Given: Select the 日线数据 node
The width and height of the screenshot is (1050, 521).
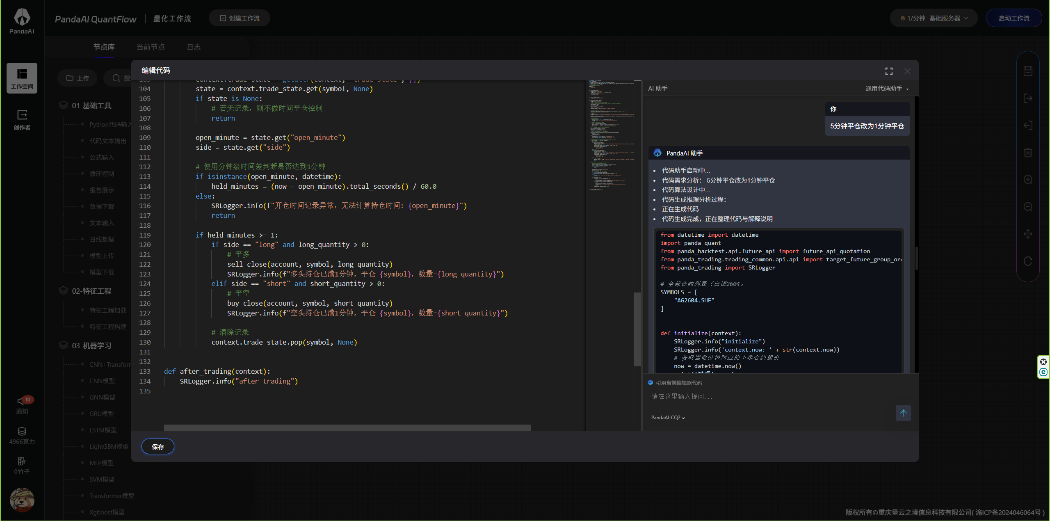Looking at the screenshot, I should 102,239.
